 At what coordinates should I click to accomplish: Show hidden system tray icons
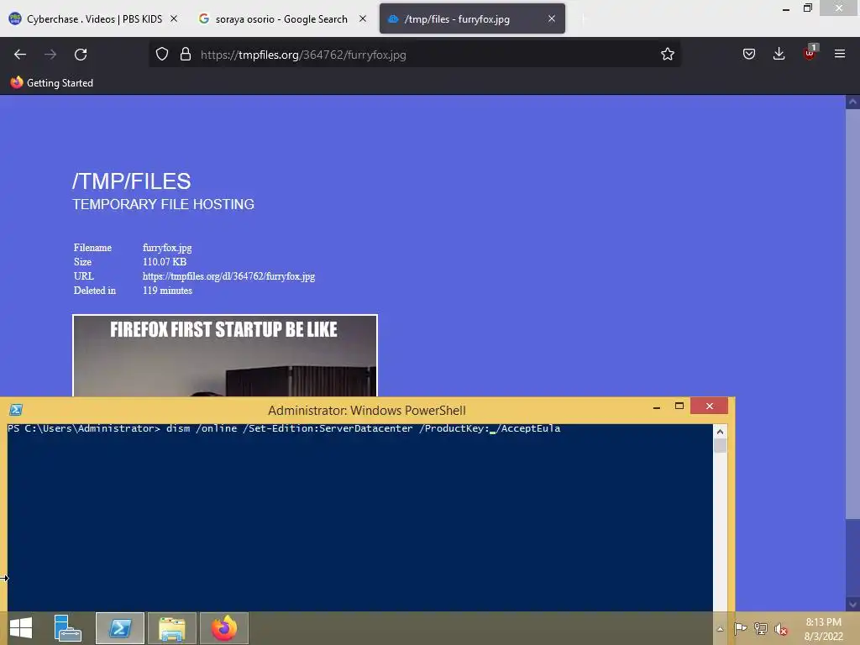(720, 629)
